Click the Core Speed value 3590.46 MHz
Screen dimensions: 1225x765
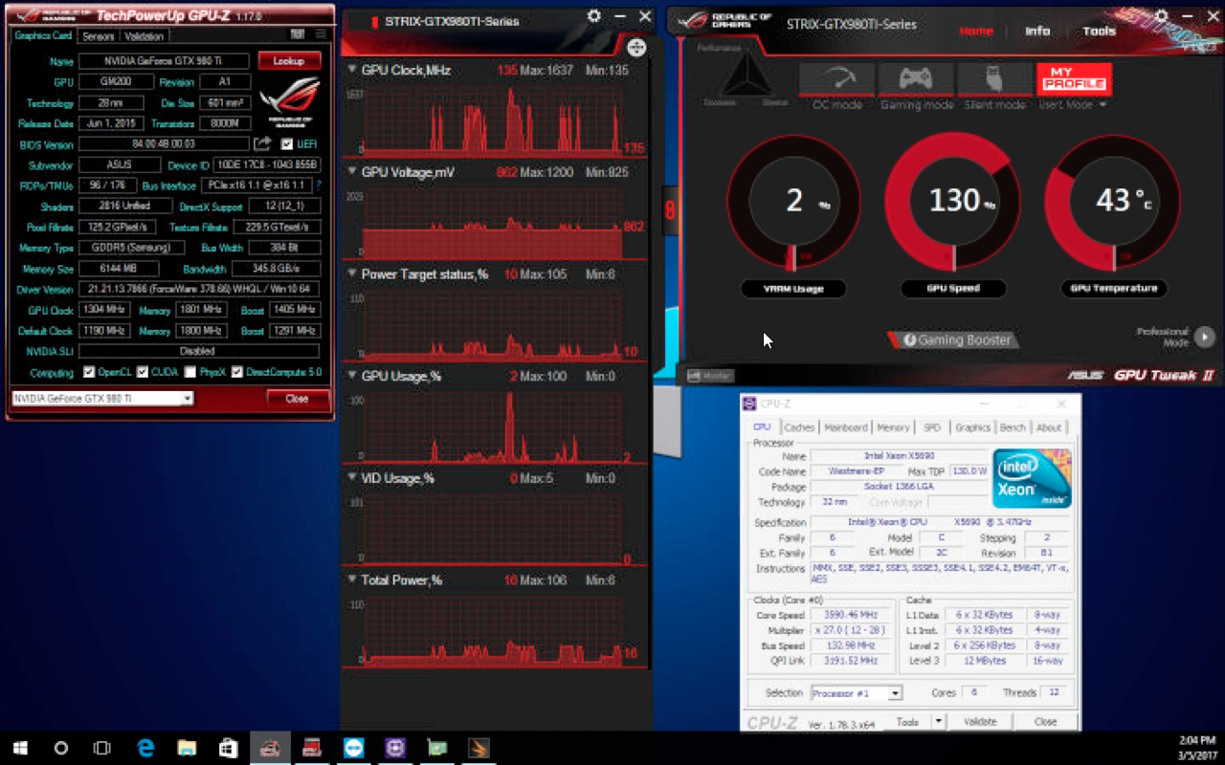coord(851,615)
